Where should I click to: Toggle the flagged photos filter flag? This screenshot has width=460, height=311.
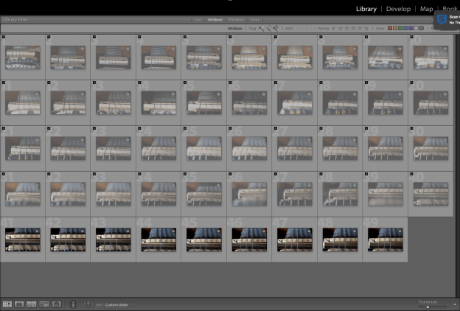[x=261, y=28]
